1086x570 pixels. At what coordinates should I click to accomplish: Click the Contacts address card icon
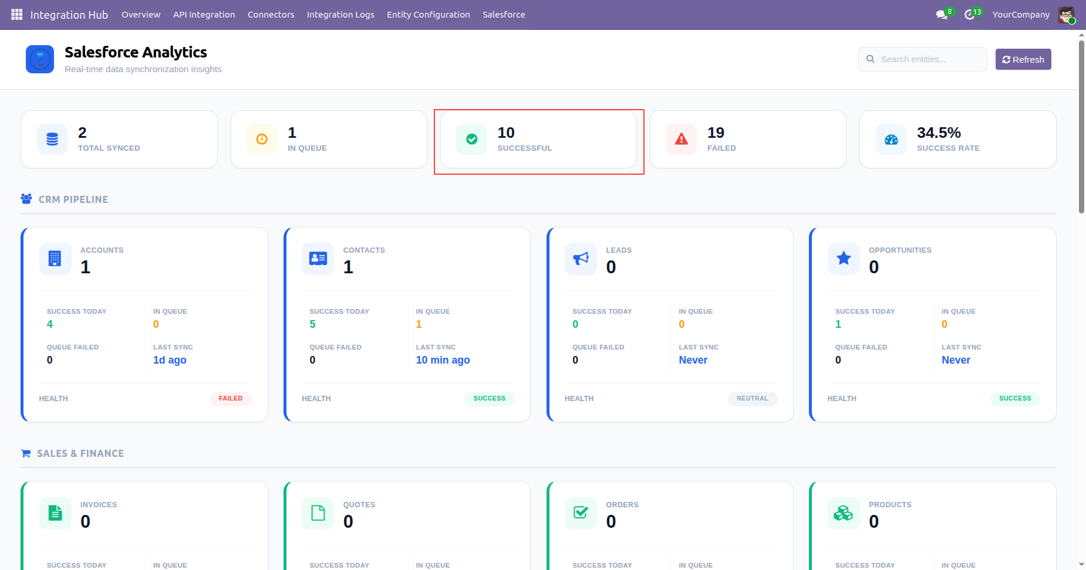point(318,259)
